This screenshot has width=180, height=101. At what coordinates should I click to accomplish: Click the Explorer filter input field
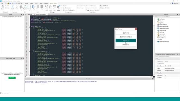[x=168, y=17]
